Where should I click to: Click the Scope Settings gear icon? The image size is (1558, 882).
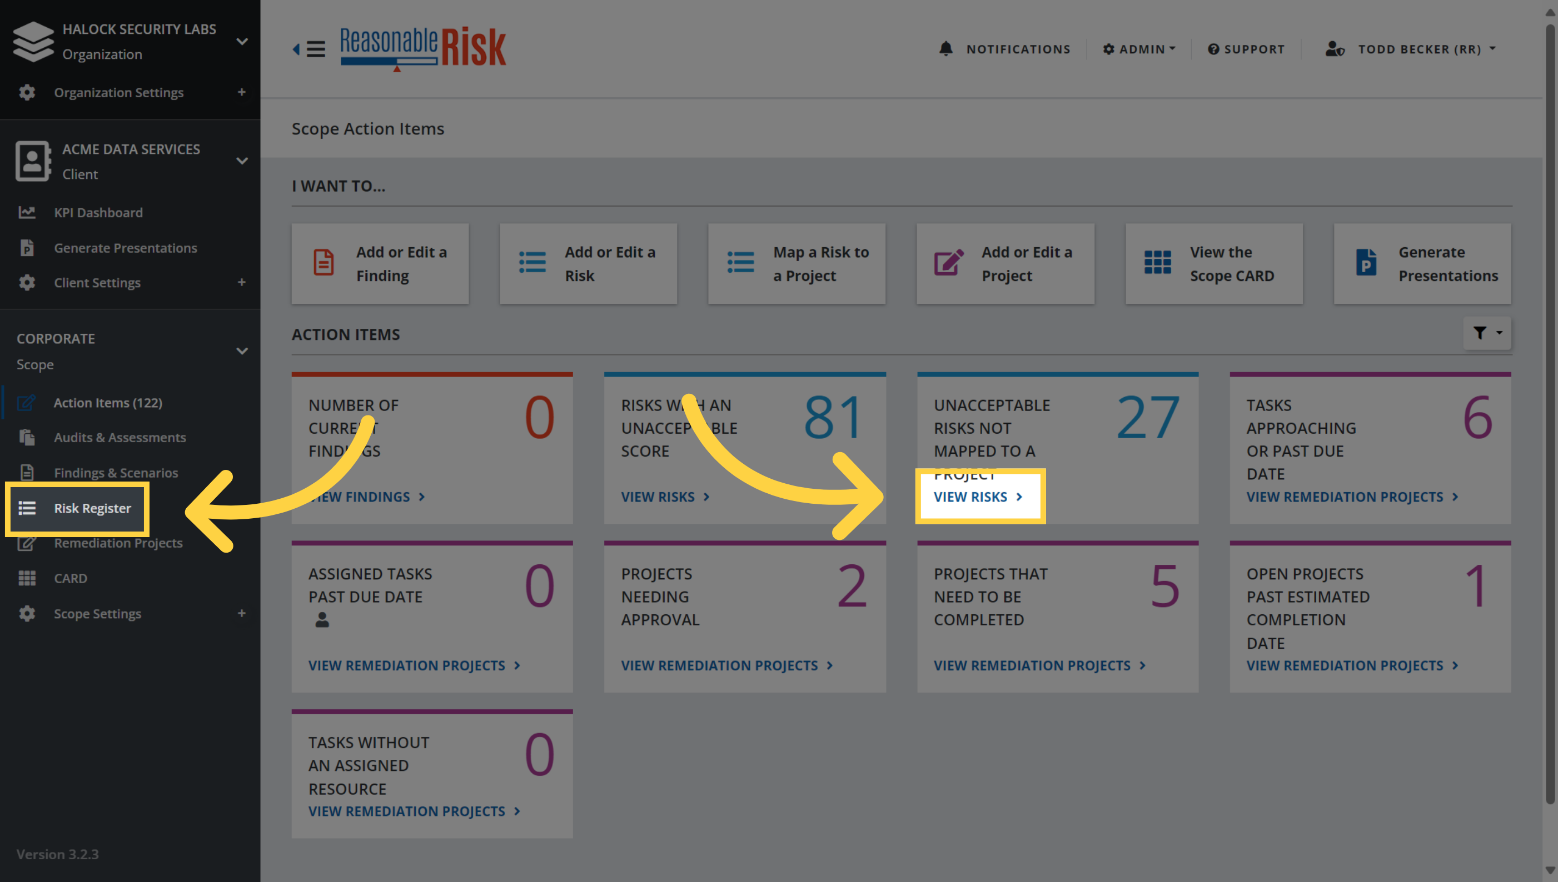[x=27, y=614]
